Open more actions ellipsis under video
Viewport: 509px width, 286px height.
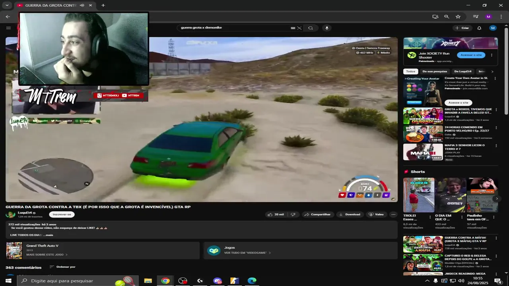click(393, 214)
